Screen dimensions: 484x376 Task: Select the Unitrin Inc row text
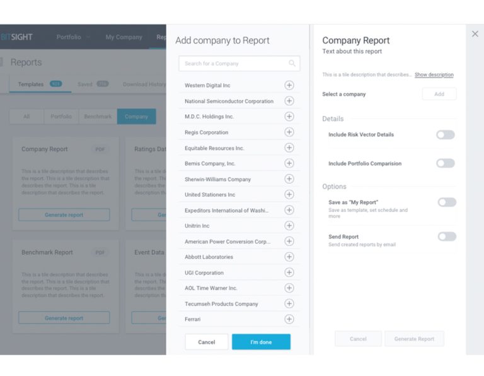click(x=197, y=226)
